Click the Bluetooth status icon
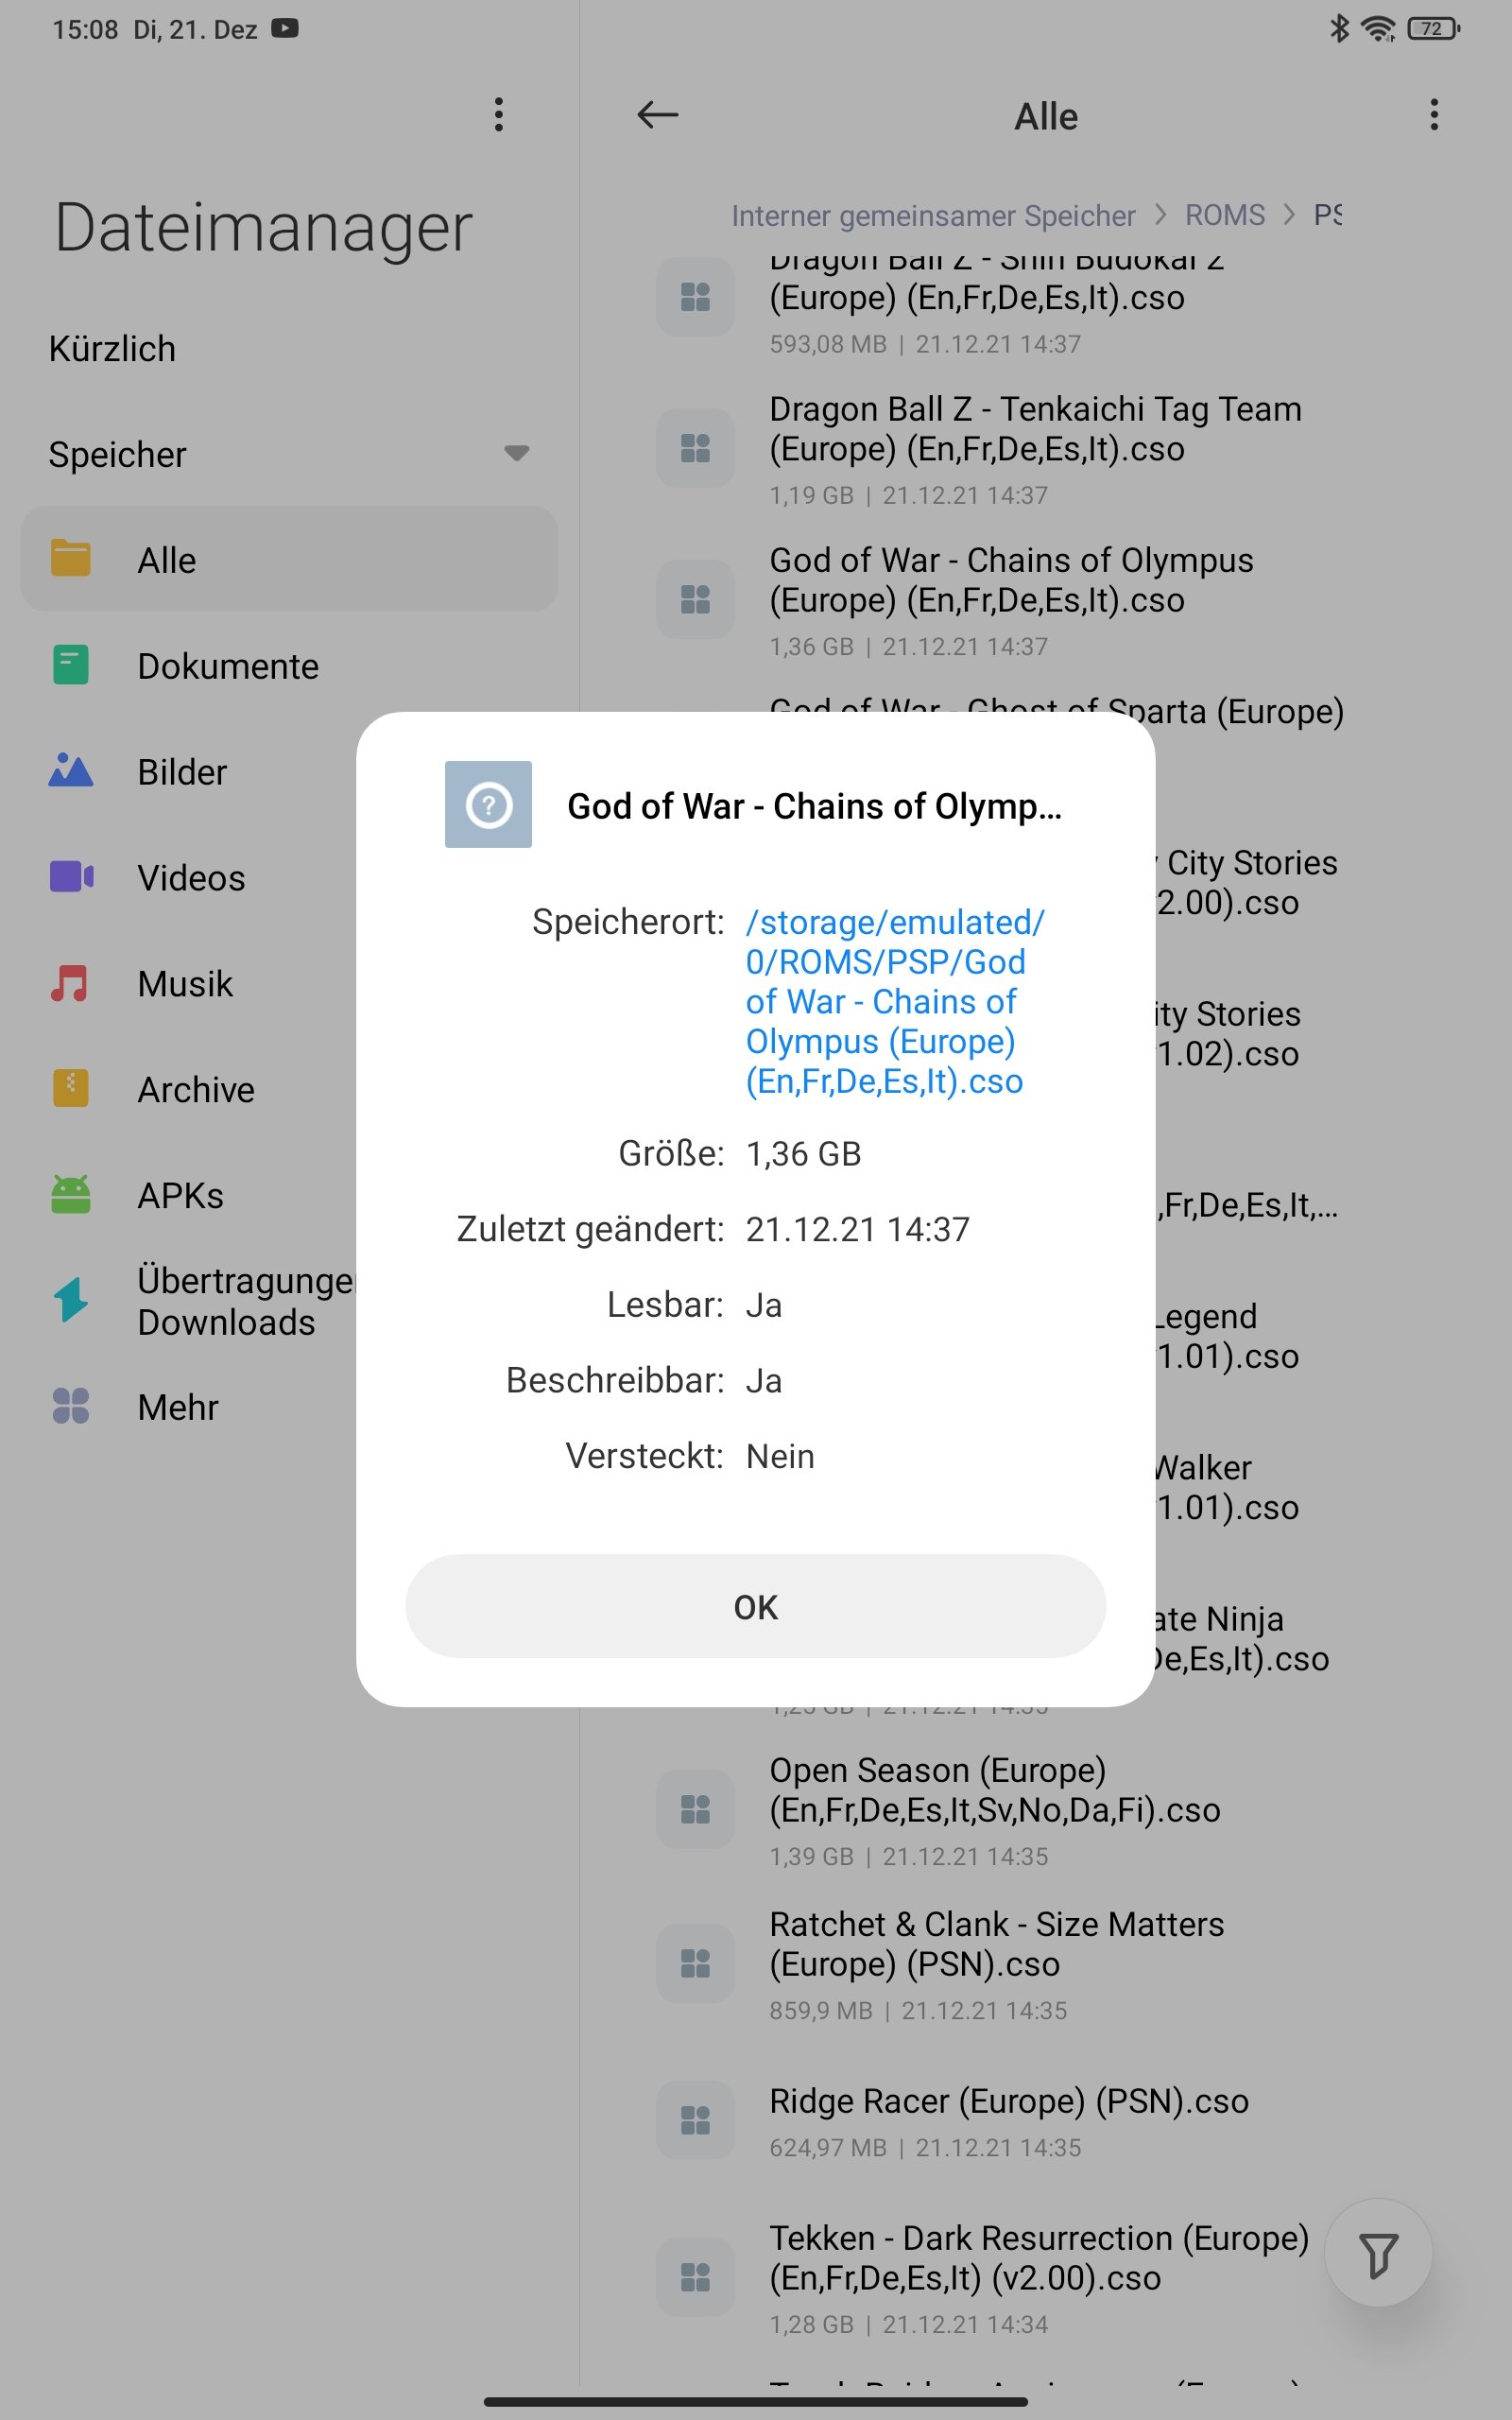The width and height of the screenshot is (1512, 2420). [1339, 28]
